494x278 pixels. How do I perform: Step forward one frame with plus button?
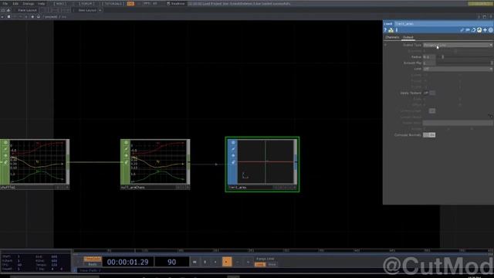(x=249, y=262)
